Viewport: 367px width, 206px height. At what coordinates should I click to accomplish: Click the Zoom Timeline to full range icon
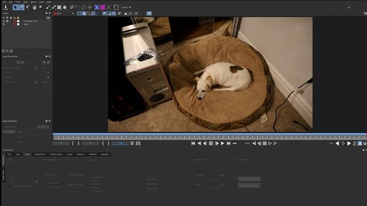138,144
